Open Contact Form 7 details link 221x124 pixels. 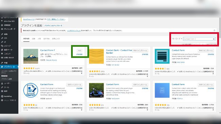[x=79, y=54]
